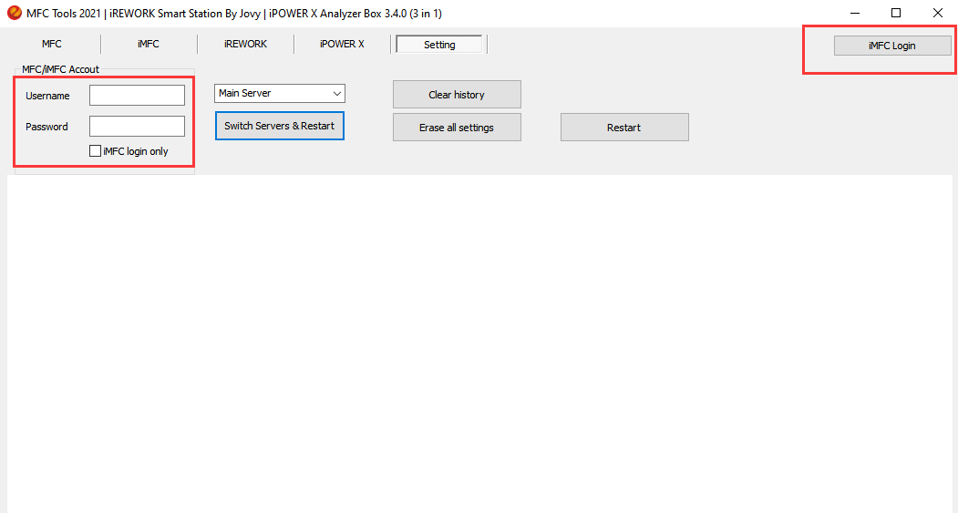The image size is (958, 513).
Task: Expand the Main Server dropdown
Action: (336, 93)
